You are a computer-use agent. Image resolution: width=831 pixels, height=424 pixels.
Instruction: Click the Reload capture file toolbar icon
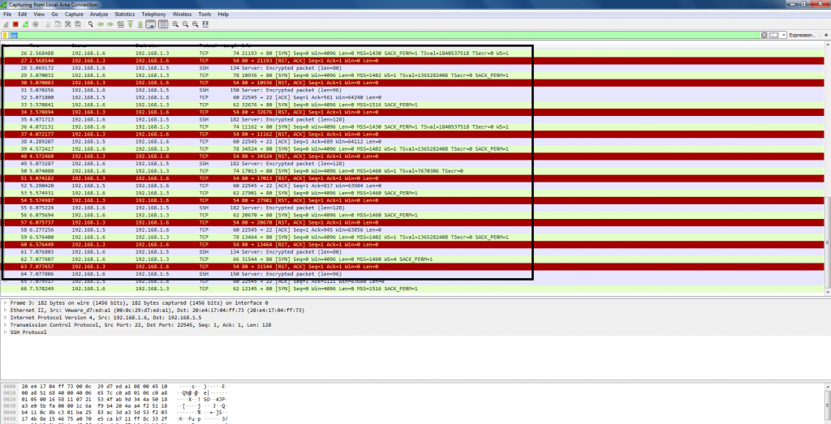click(78, 24)
